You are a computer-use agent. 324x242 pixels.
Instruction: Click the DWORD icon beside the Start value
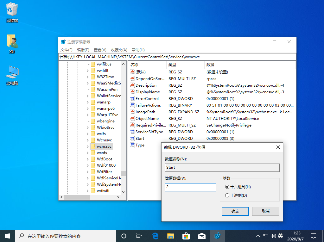132,138
